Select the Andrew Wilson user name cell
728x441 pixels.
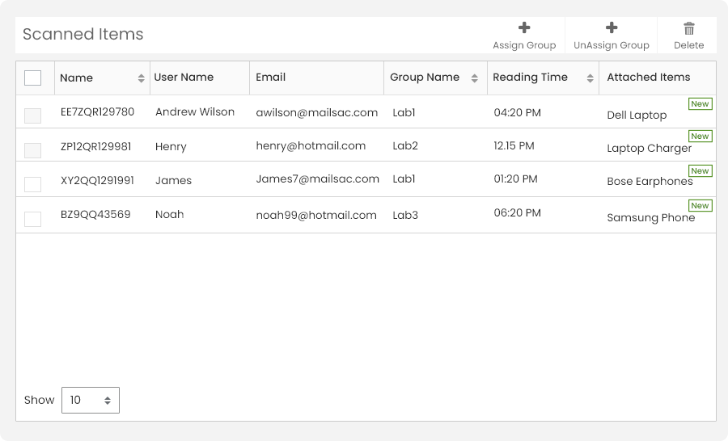click(x=195, y=112)
